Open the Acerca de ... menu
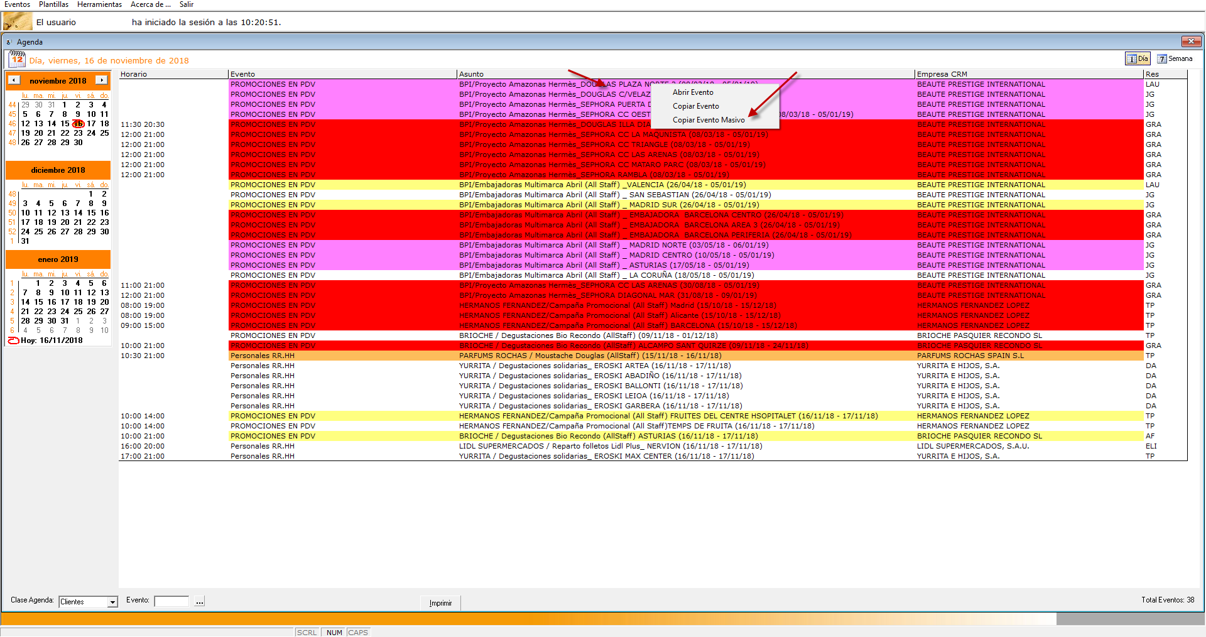This screenshot has height=637, width=1206. [x=150, y=4]
